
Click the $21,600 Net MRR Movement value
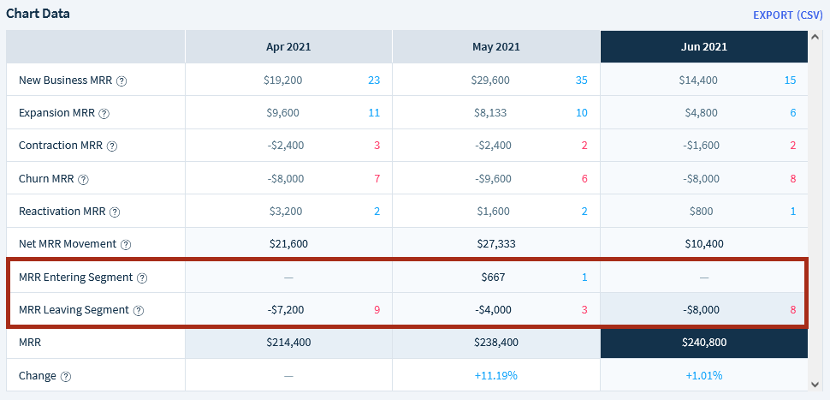(x=288, y=244)
